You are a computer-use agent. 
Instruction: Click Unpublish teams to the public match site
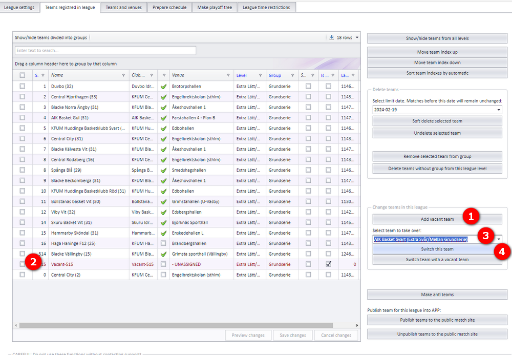(x=437, y=334)
